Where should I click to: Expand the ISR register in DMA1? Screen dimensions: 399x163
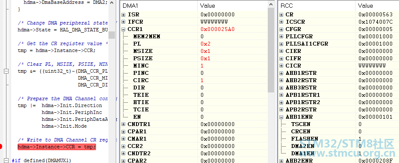[x=124, y=15]
